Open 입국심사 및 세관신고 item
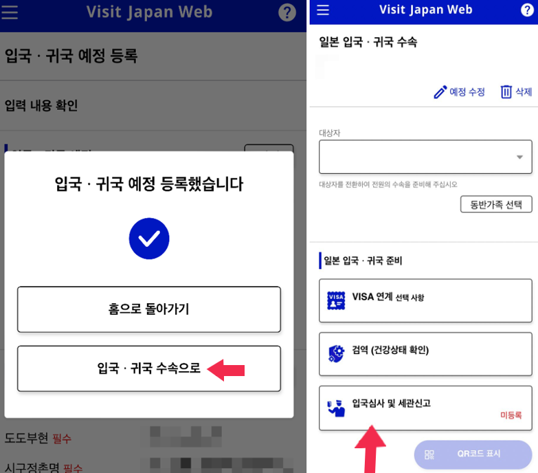 click(425, 408)
